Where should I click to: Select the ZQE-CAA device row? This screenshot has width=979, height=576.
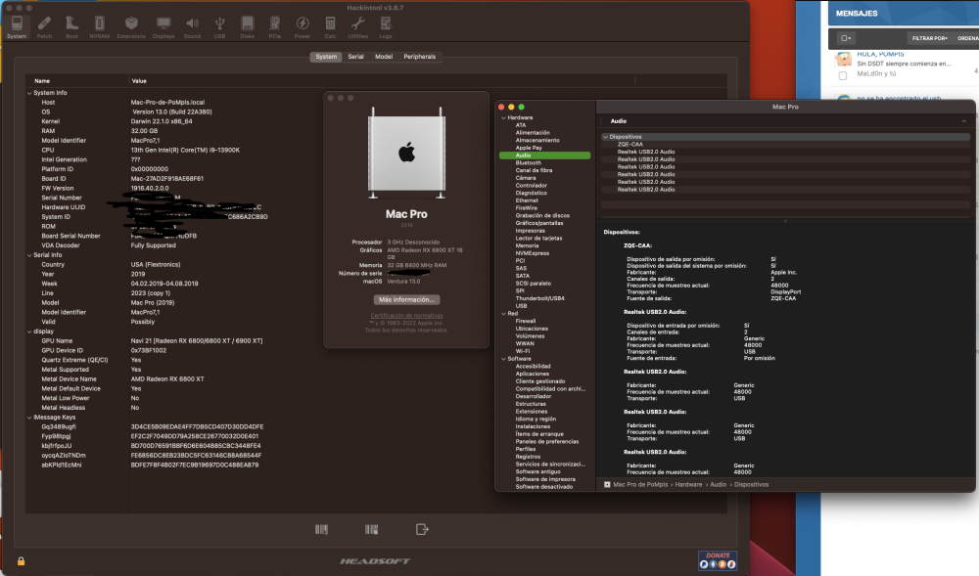[785, 144]
